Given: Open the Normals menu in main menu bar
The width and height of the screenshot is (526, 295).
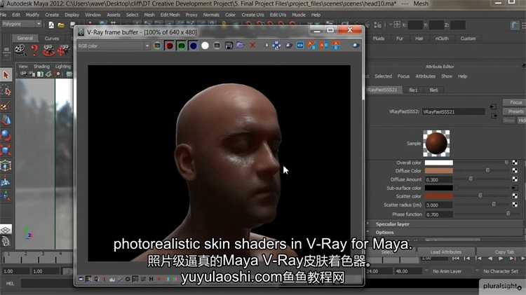Looking at the screenshot, I should coord(211,15).
